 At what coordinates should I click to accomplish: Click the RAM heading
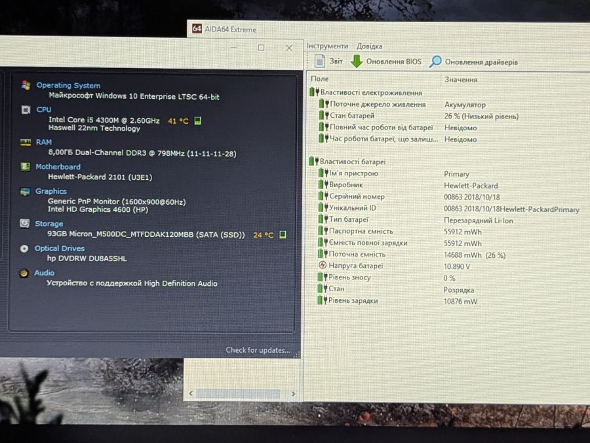44,142
